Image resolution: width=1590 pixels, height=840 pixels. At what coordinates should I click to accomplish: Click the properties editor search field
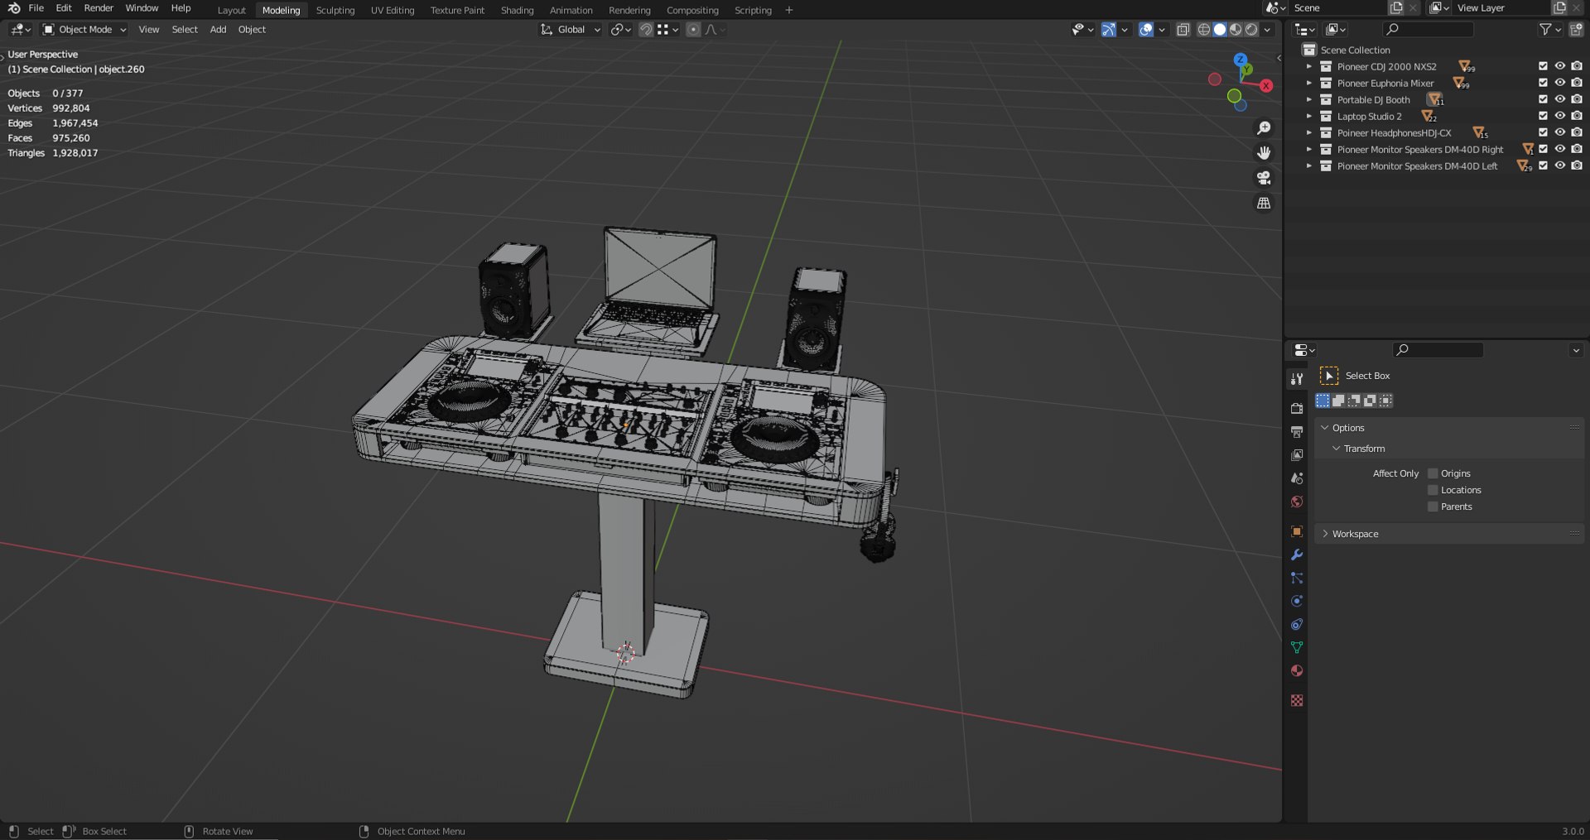point(1438,350)
